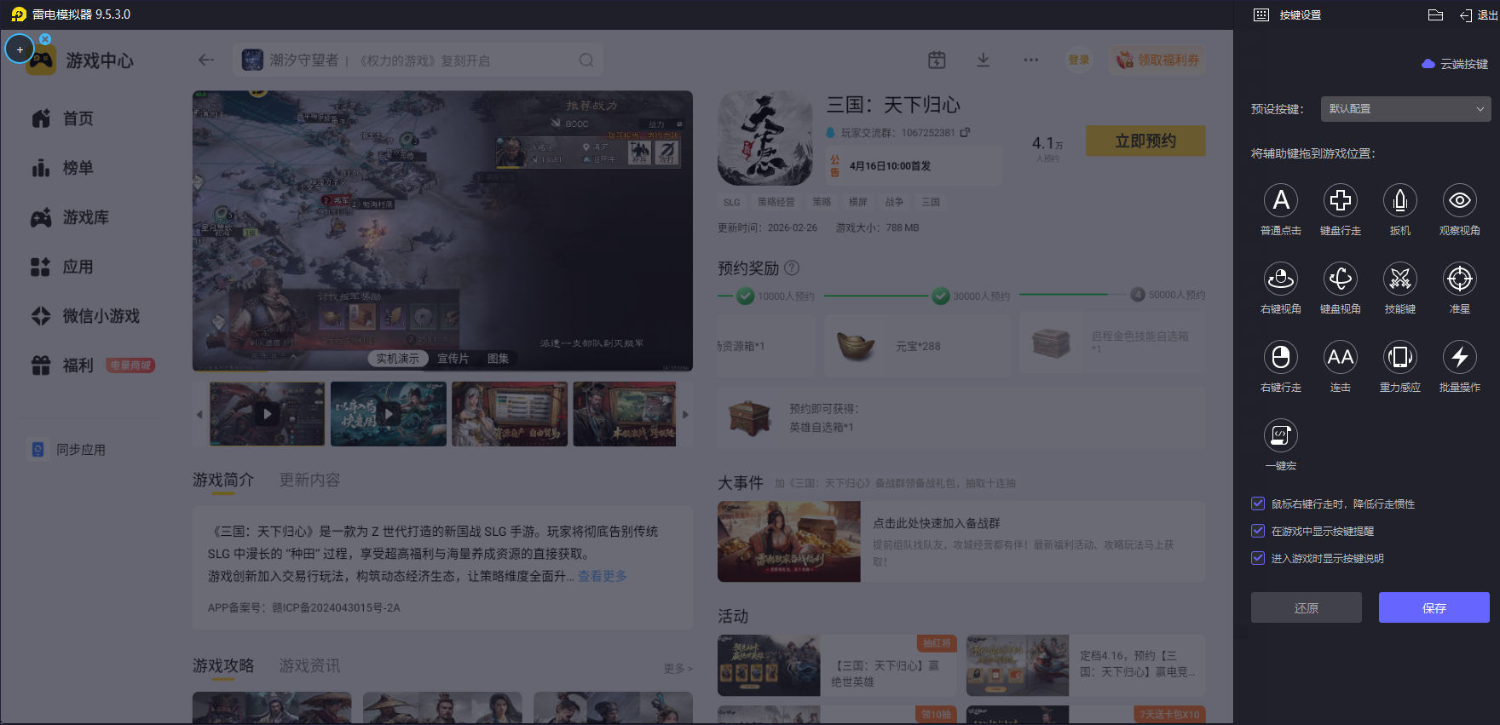Open the 预设按键 默认配置 dropdown
Viewport: 1500px width, 725px height.
(1405, 109)
